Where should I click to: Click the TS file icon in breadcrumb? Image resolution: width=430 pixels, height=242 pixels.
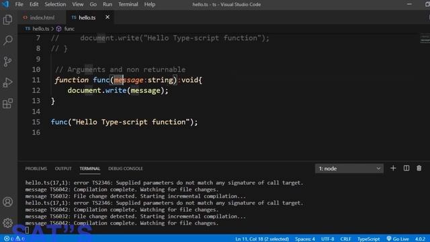pos(28,28)
